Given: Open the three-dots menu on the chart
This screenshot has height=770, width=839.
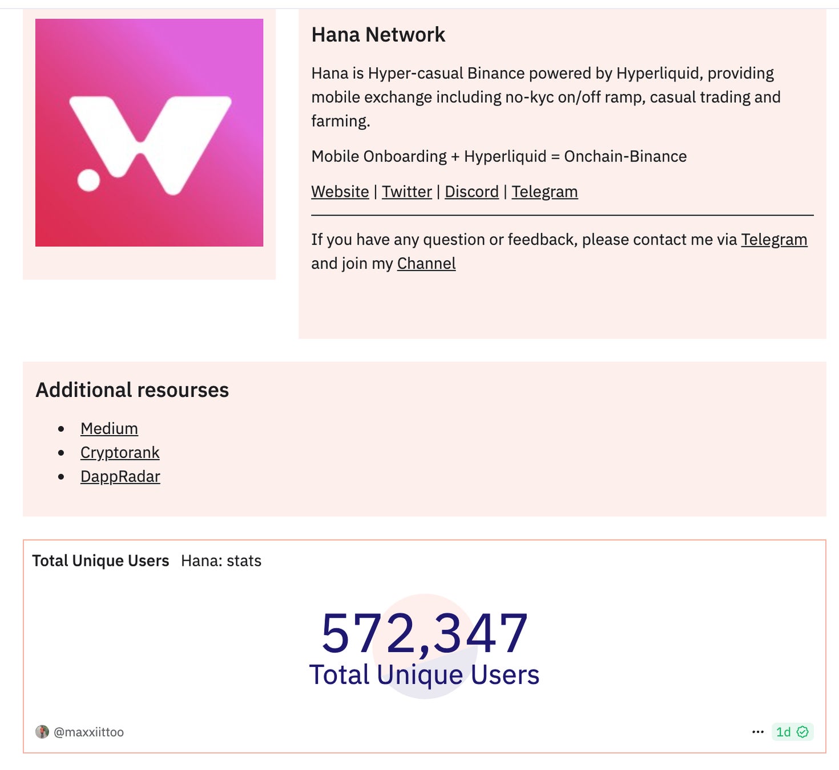Looking at the screenshot, I should (x=758, y=732).
